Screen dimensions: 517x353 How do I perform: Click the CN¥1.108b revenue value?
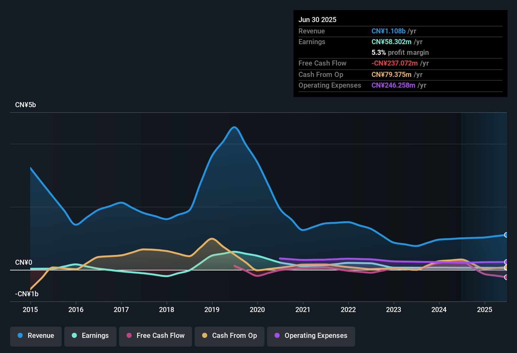point(388,31)
